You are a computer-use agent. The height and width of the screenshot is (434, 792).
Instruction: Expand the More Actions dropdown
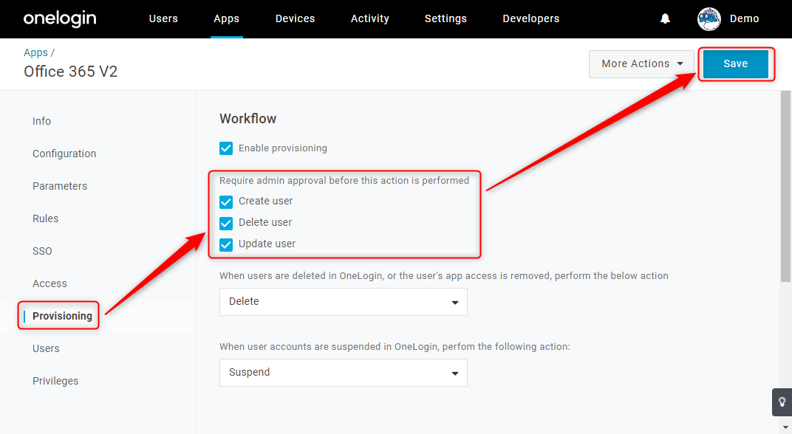pos(641,64)
